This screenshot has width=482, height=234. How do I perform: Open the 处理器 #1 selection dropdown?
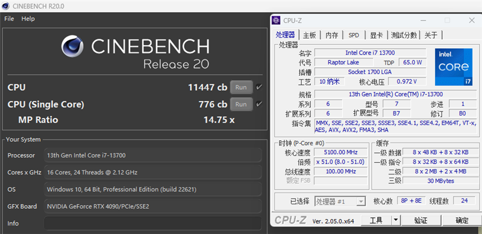click(x=340, y=202)
